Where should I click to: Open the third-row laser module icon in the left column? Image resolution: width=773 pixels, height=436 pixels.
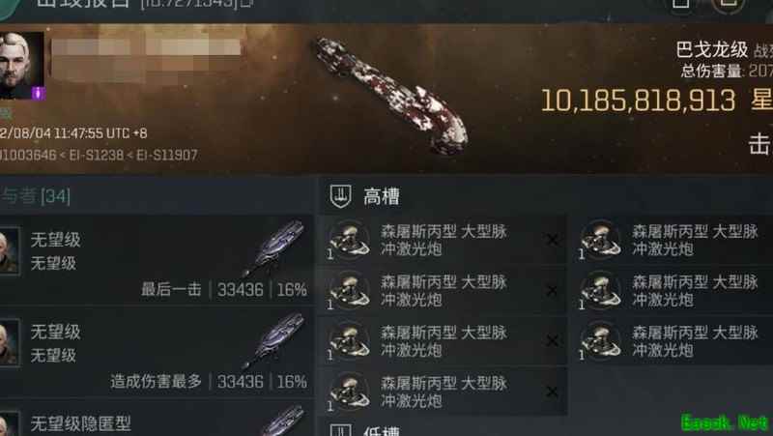coord(350,341)
